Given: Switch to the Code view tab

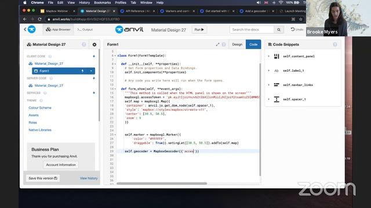Looking at the screenshot, I should click(x=253, y=44).
